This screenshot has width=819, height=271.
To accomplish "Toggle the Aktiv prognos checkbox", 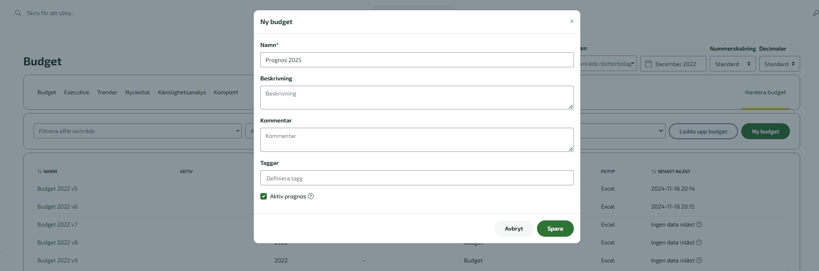I will click(x=264, y=196).
